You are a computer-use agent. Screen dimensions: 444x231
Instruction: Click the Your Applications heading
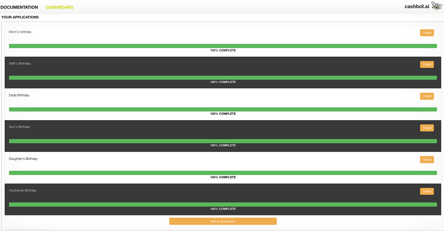tap(20, 17)
